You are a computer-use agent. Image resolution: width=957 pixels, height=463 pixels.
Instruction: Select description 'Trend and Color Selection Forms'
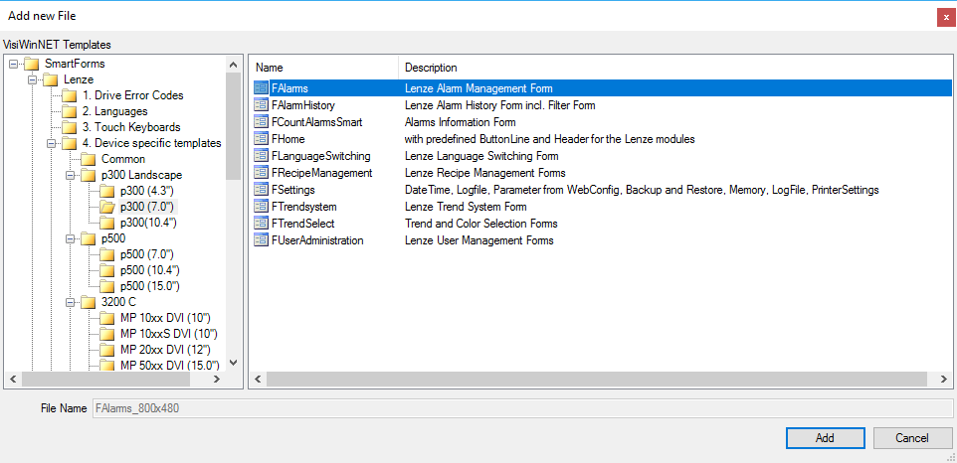click(480, 224)
